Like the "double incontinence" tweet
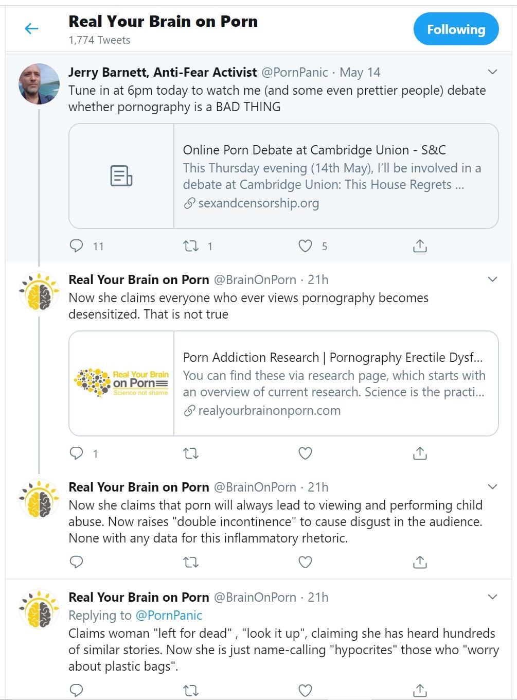This screenshot has height=700, width=517. (305, 562)
